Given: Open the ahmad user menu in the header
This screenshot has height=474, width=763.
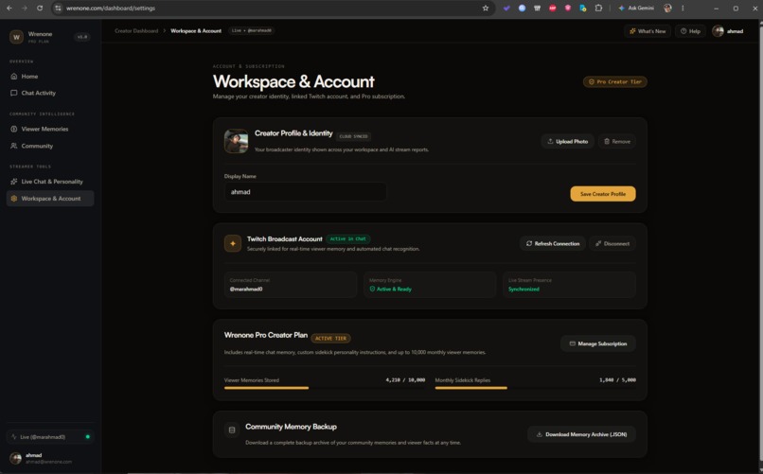Looking at the screenshot, I should pyautogui.click(x=728, y=31).
